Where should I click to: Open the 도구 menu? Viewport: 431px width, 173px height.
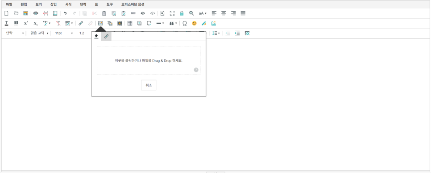[110, 4]
